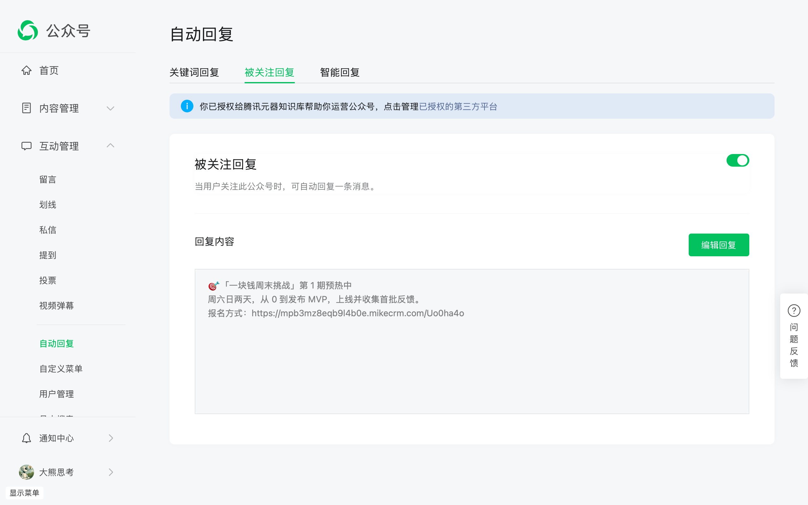
Task: Open the 已授权的第三方平台 link
Action: click(x=458, y=107)
